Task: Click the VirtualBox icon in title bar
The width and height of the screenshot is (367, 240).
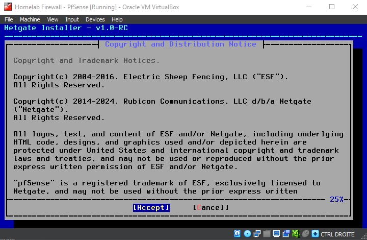Action: click(8, 7)
